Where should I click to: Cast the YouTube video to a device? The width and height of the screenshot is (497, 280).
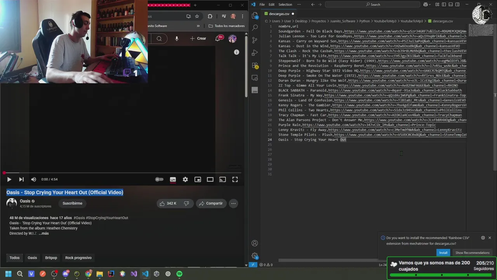tap(222, 179)
